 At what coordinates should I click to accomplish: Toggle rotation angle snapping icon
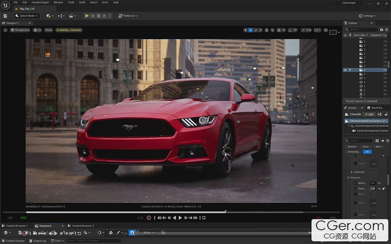coord(290,30)
